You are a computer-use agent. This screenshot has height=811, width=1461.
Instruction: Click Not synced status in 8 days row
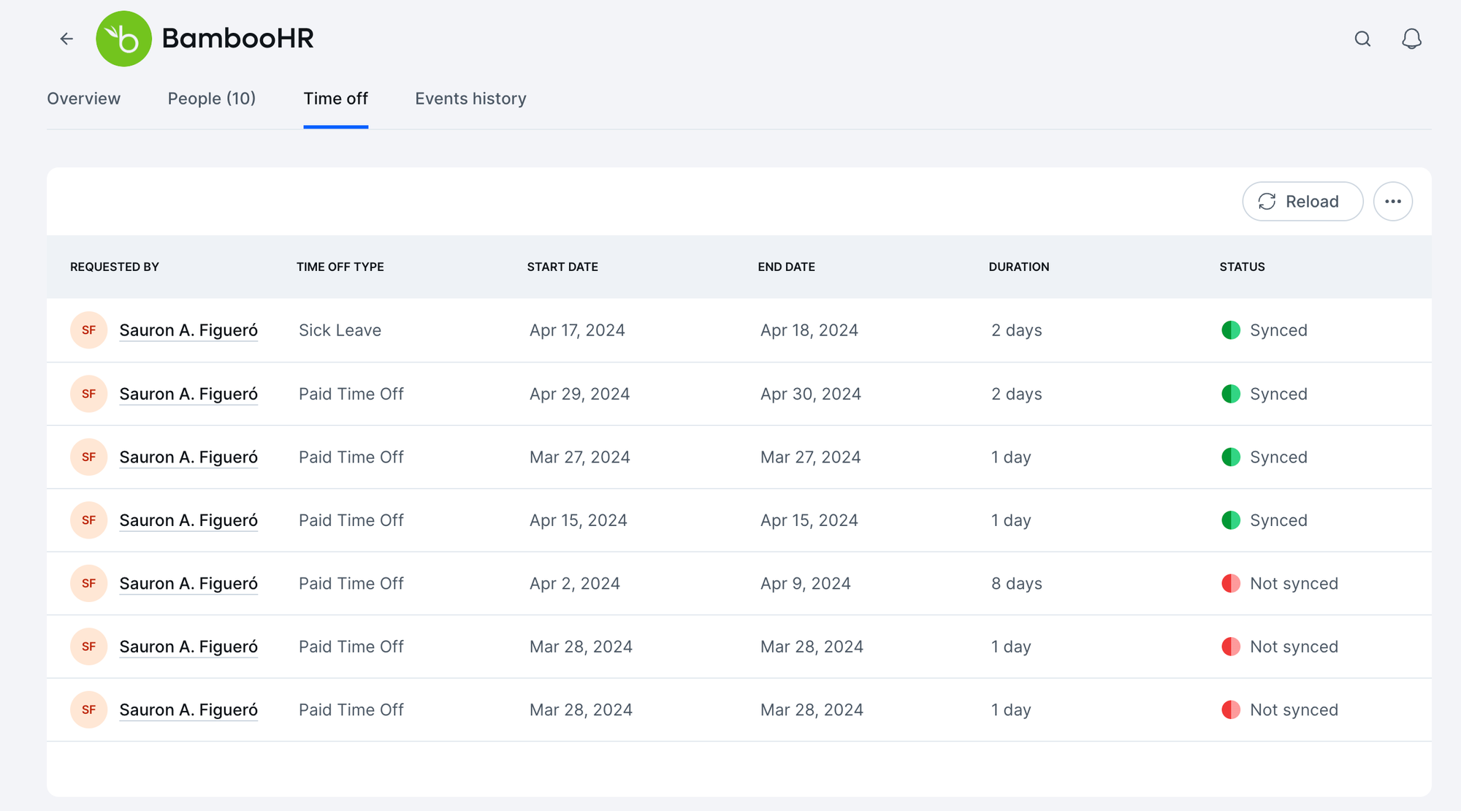click(x=1294, y=584)
